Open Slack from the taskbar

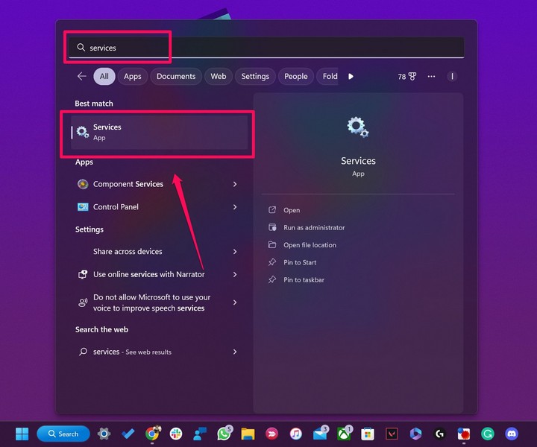[176, 434]
